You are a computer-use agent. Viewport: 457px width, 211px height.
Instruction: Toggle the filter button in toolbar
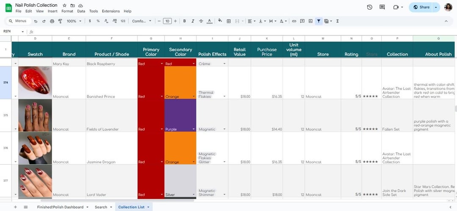pos(319,21)
